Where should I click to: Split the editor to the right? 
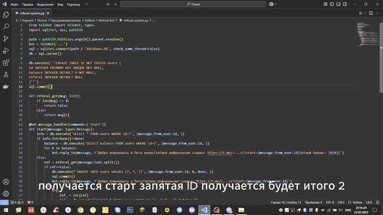pos(371,13)
